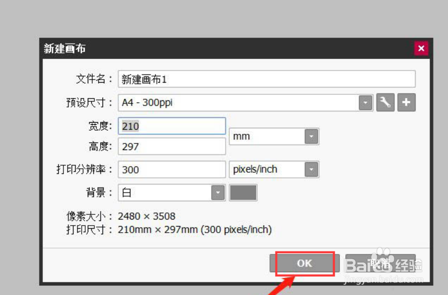Click the 文件名 input field

point(266,79)
